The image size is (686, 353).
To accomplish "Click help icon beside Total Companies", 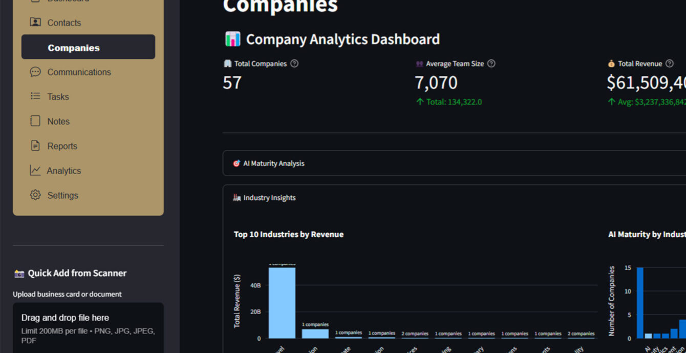I will (x=294, y=64).
